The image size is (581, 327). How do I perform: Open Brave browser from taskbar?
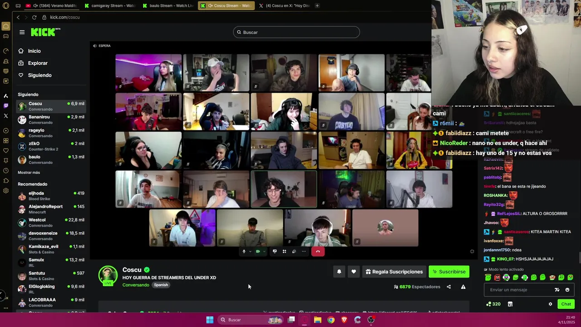coord(344,320)
